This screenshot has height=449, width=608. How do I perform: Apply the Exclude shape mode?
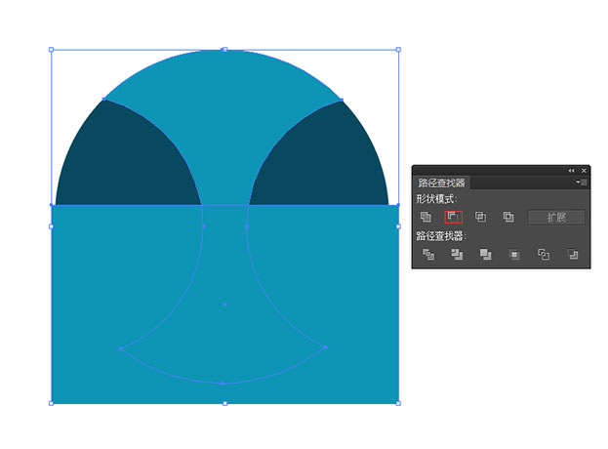coord(507,217)
